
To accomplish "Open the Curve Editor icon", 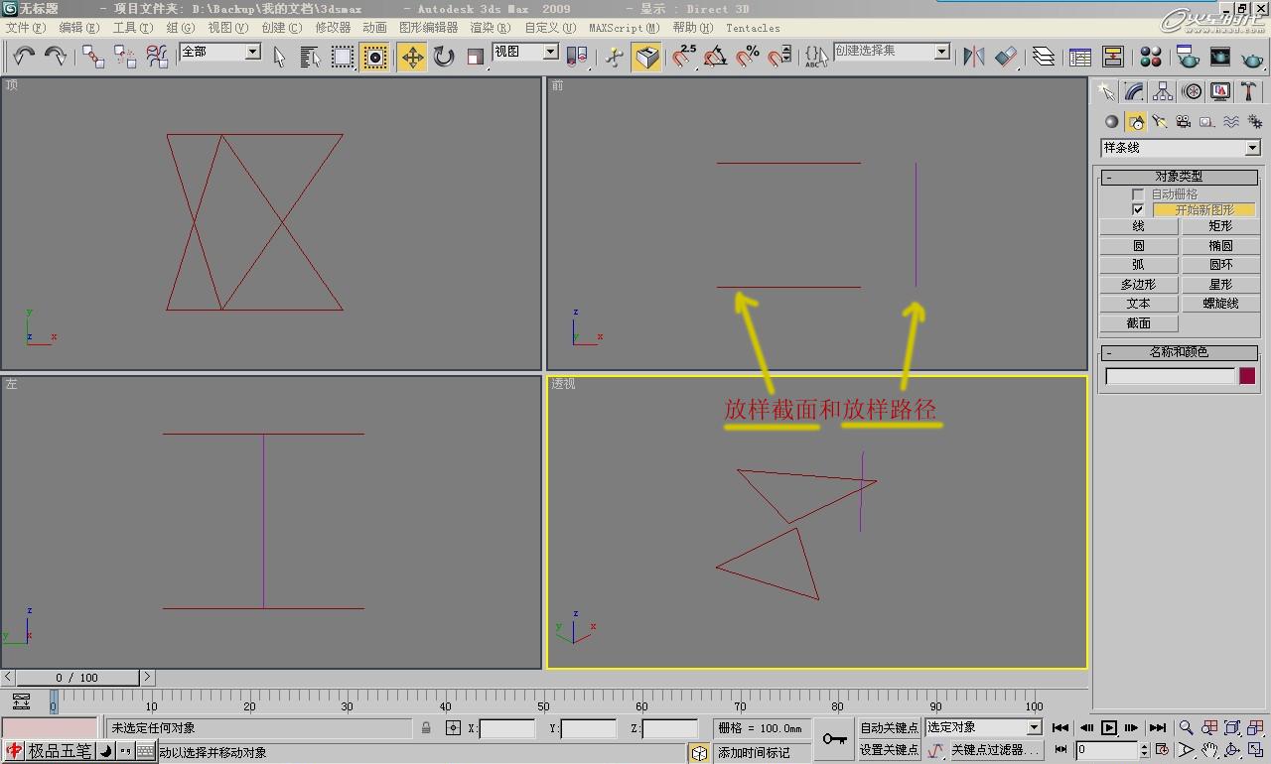I will tap(1080, 57).
